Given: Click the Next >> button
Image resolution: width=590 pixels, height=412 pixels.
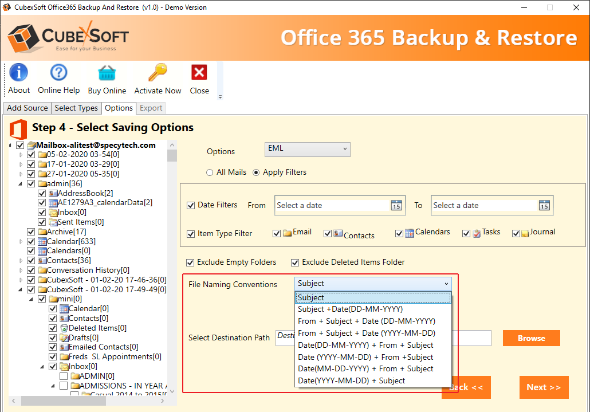Looking at the screenshot, I should tap(544, 387).
